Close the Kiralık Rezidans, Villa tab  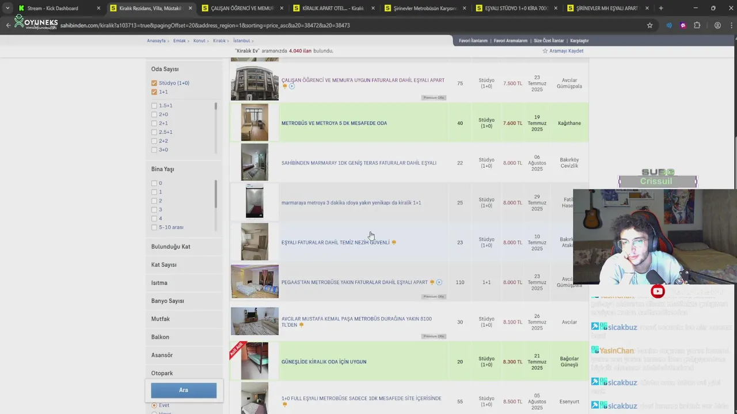(x=190, y=8)
